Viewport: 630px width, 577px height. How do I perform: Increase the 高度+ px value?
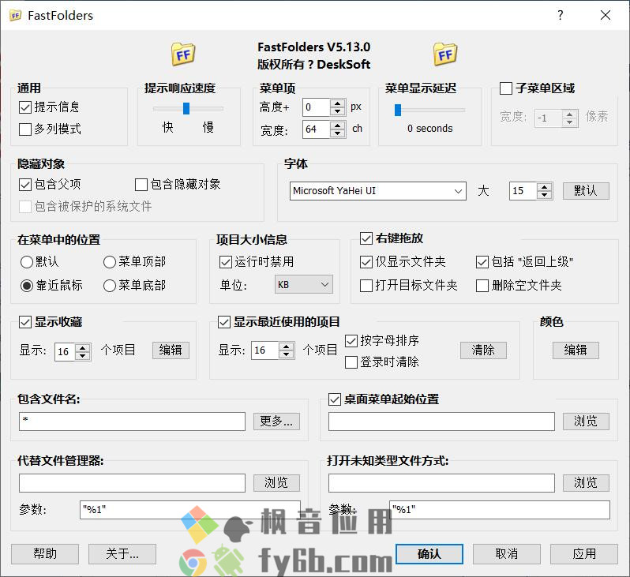pyautogui.click(x=338, y=103)
